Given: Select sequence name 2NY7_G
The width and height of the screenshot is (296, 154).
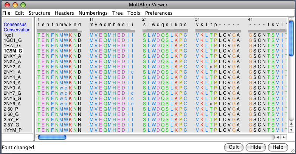Looking at the screenshot, I should [12, 93].
